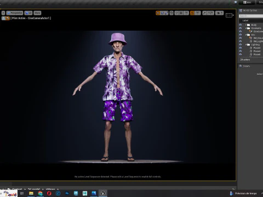Stop piloting the camera actor (eject icon)
Image resolution: width=263 pixels, height=197 pixels.
tap(3, 18)
